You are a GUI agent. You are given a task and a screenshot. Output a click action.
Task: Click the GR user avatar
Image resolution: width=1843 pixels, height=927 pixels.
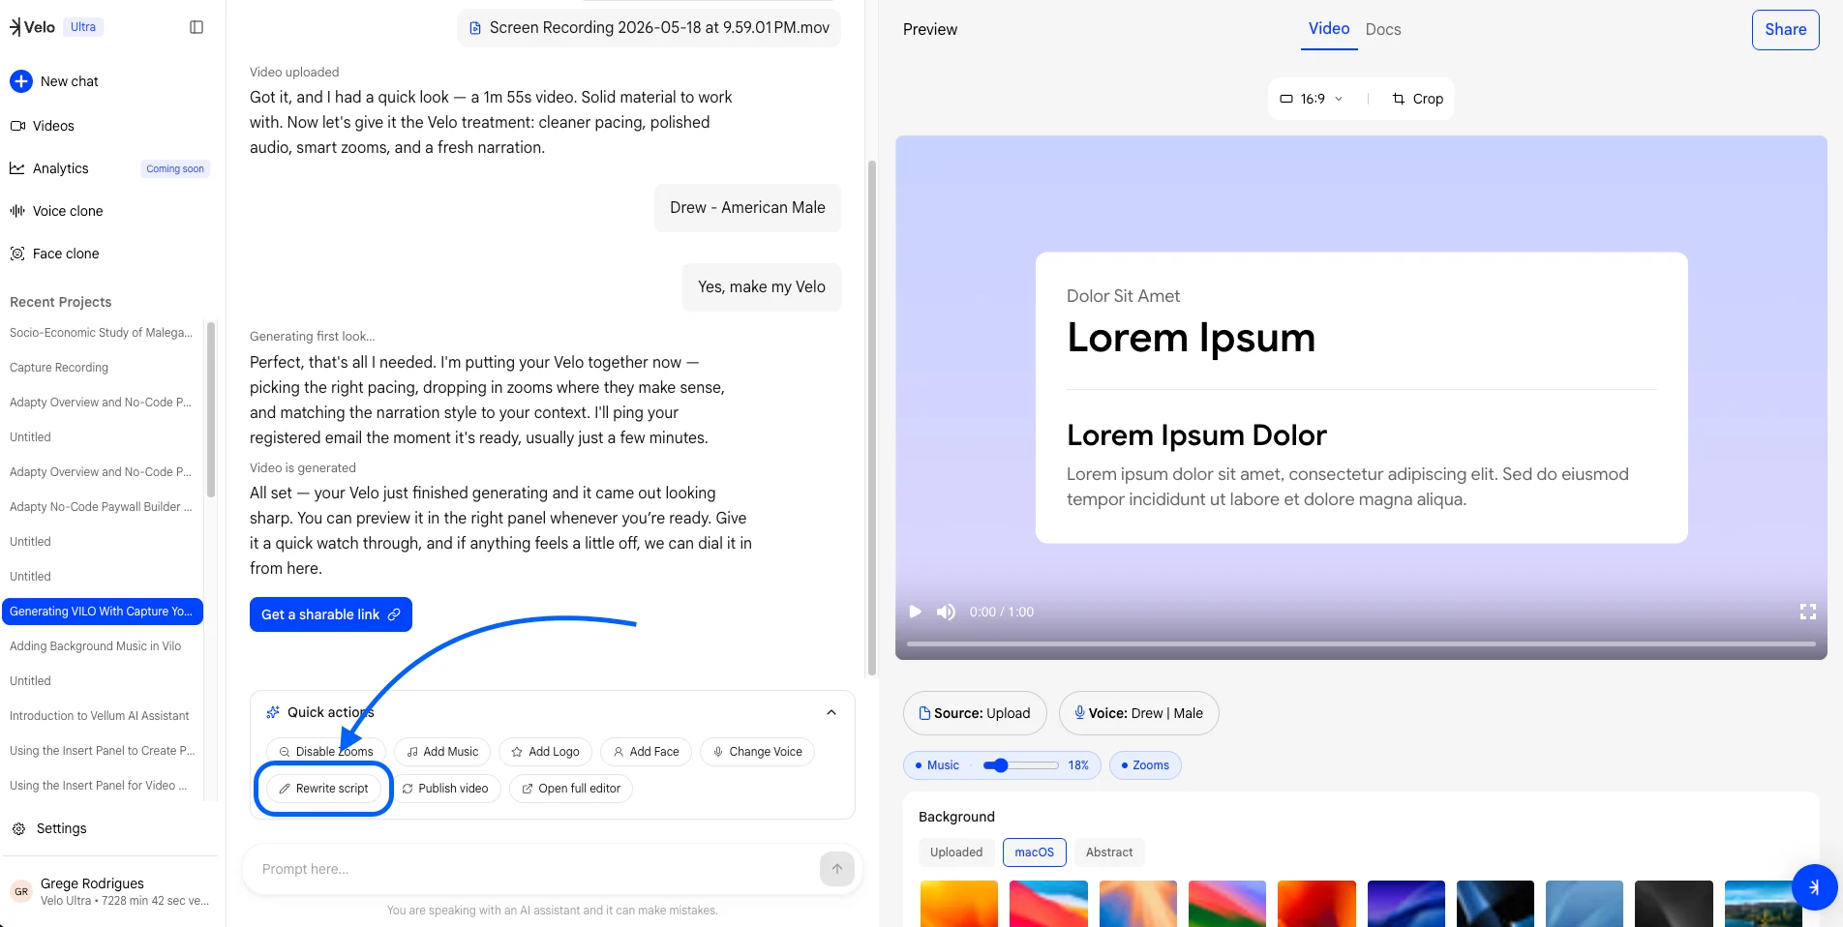point(21,891)
